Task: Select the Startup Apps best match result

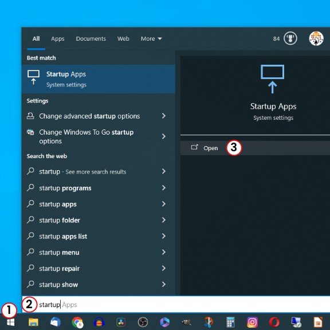Action: point(99,79)
